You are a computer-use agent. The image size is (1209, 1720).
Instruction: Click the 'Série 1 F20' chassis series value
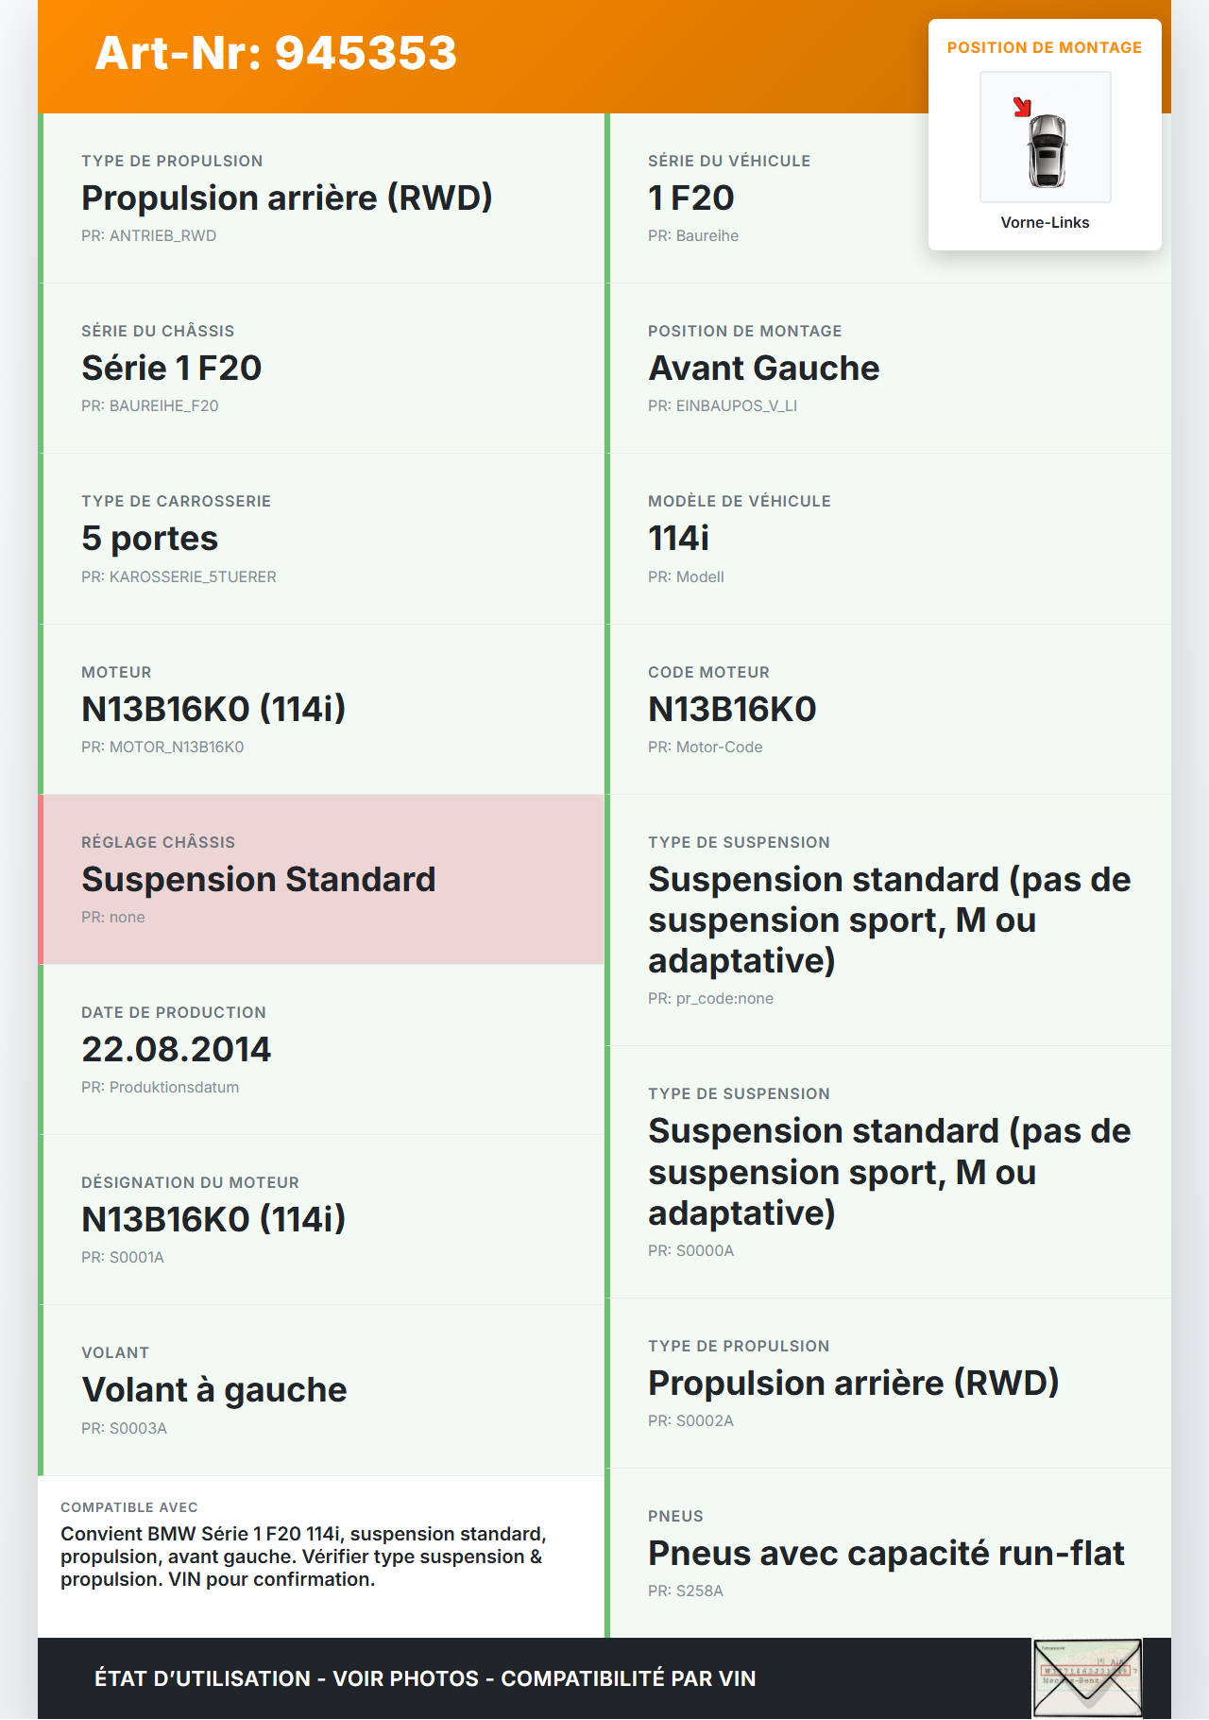tap(171, 368)
